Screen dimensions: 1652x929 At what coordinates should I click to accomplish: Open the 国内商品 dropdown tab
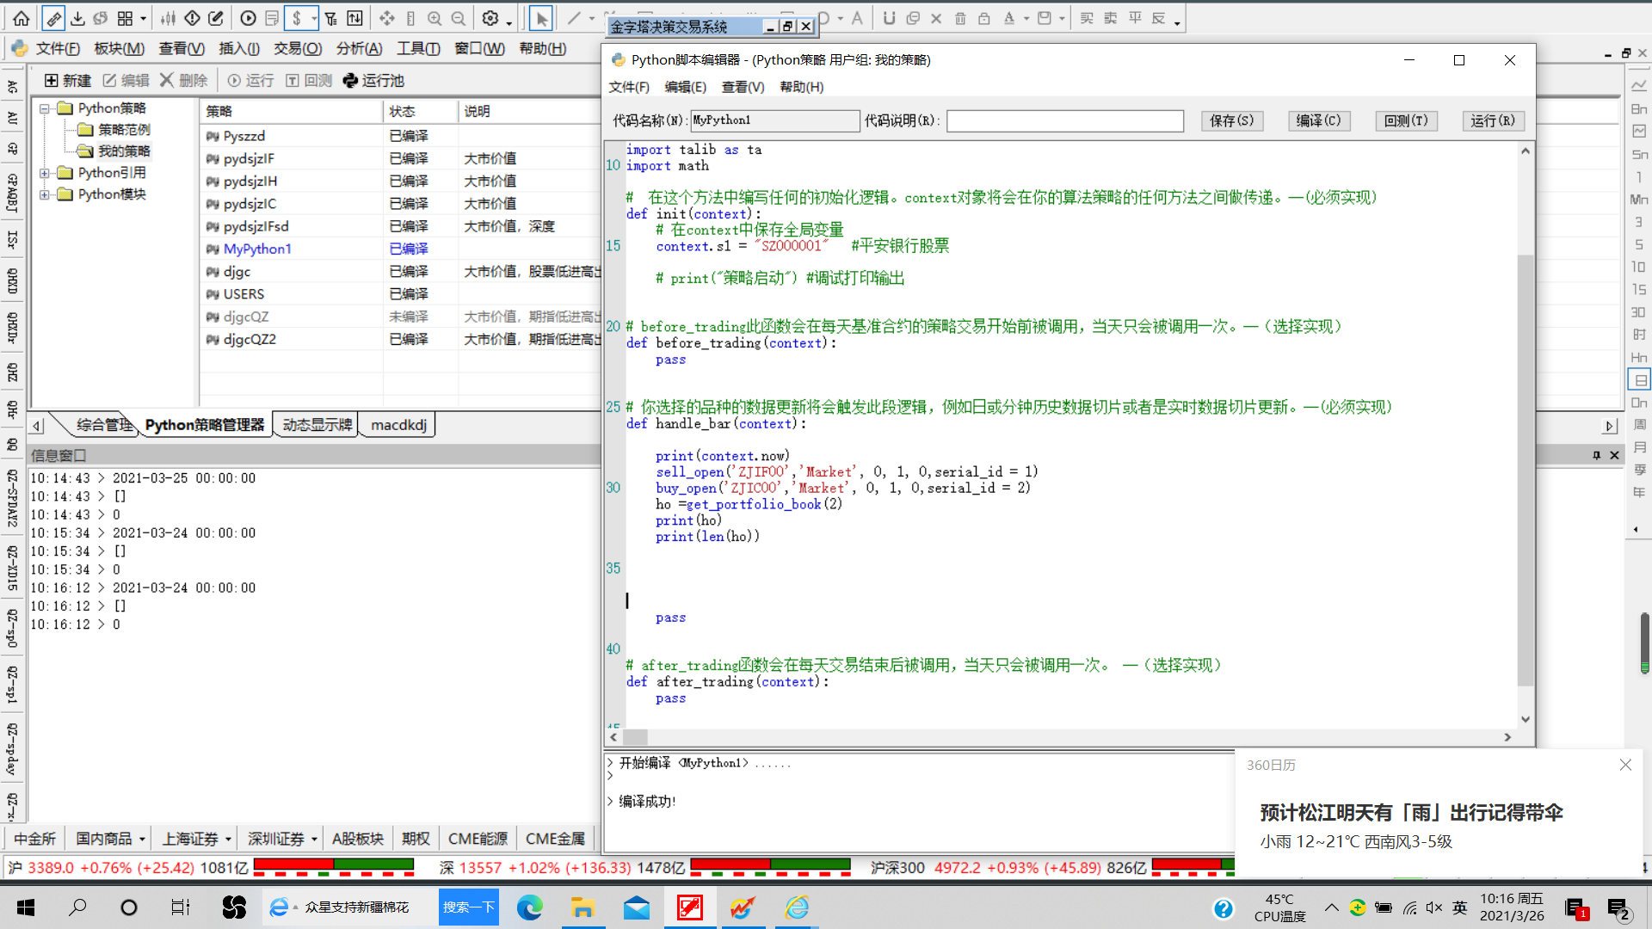click(x=111, y=839)
